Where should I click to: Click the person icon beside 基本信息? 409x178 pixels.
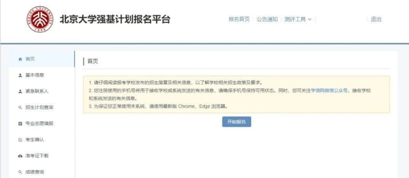tap(21, 75)
